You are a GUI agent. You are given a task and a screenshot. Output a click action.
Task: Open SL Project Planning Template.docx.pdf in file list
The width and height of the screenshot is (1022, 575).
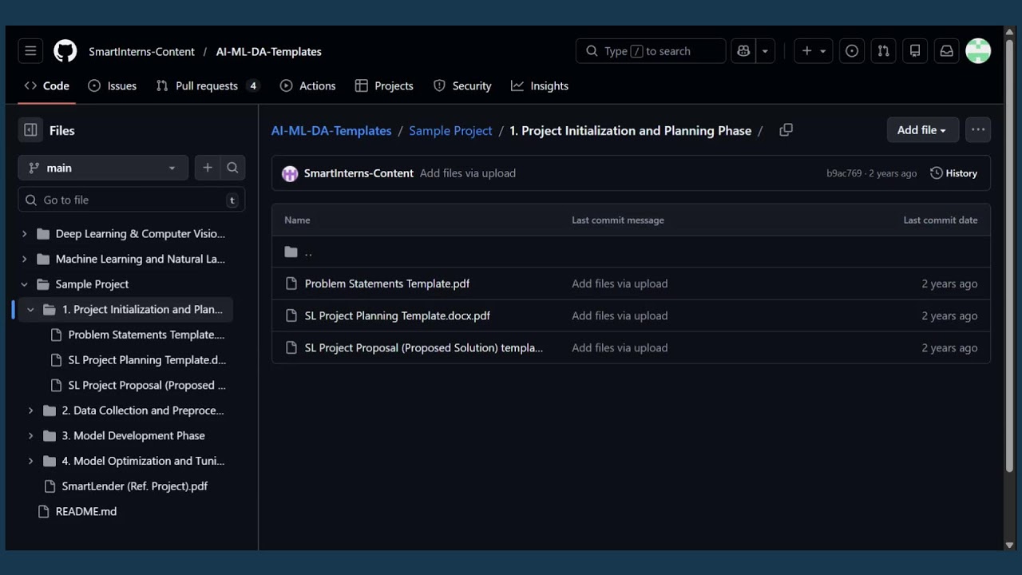pyautogui.click(x=398, y=315)
